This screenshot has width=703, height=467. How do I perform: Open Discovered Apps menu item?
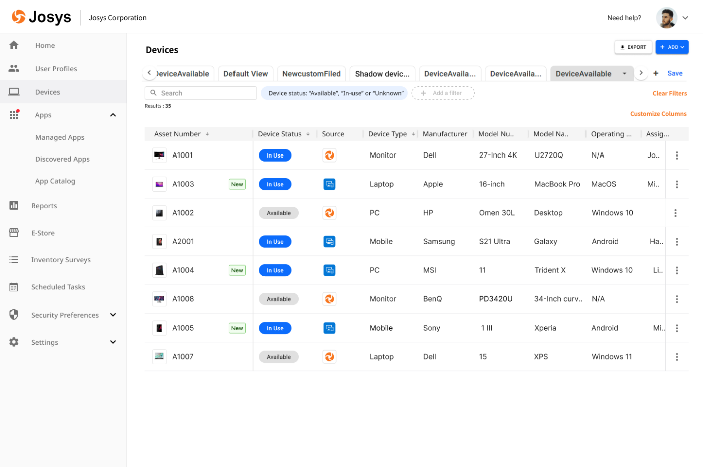[x=62, y=159]
